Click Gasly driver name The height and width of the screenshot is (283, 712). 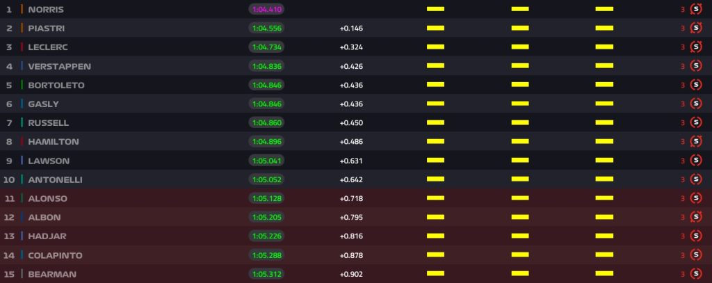[x=44, y=104]
